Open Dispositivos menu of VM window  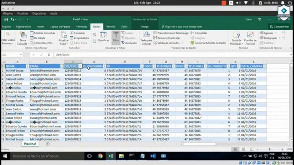coord(39,13)
